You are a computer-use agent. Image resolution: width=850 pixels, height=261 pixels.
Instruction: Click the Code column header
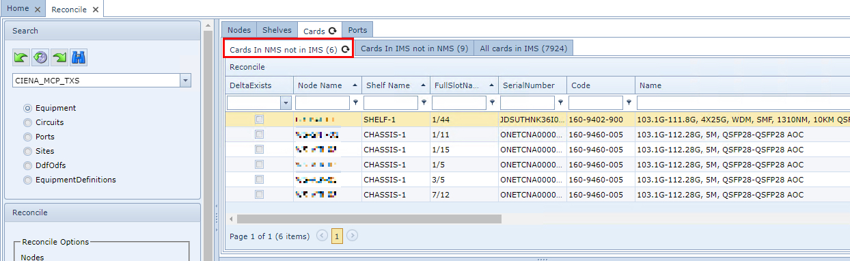(601, 85)
